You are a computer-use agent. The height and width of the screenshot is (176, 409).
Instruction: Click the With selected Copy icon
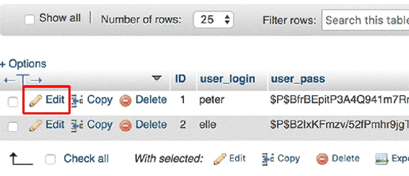[x=268, y=159]
